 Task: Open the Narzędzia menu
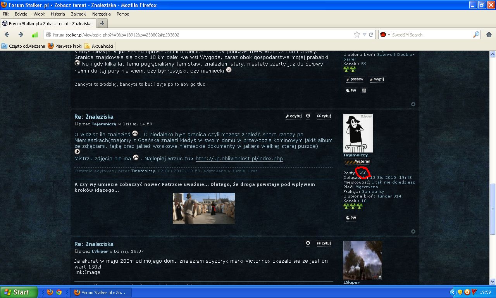tap(102, 14)
